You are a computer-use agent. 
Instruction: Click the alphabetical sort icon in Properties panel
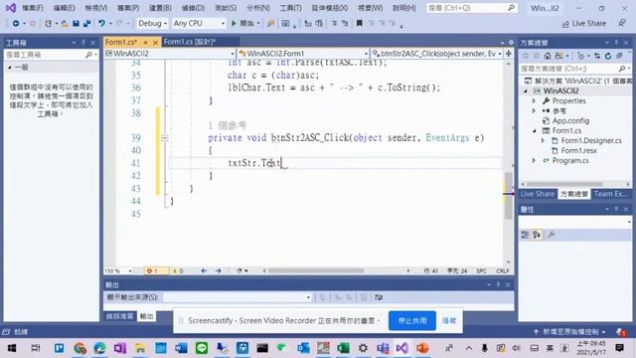point(537,235)
